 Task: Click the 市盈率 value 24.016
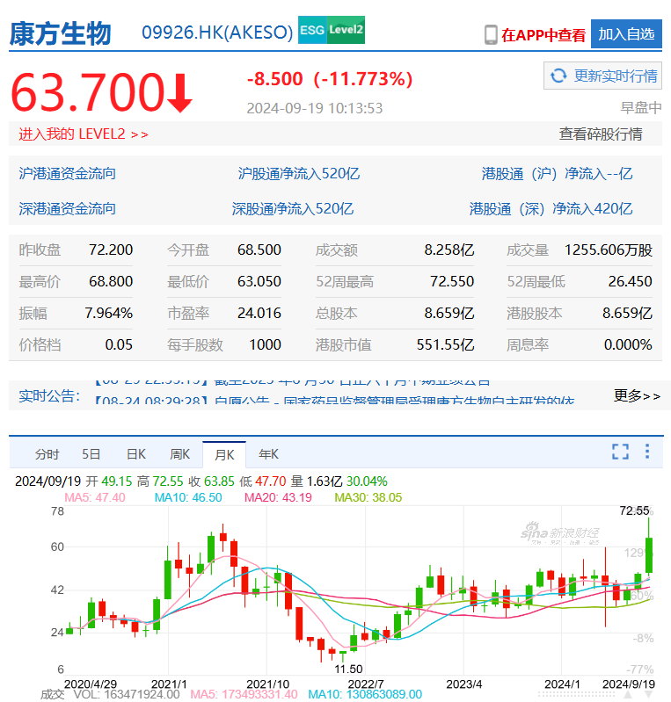(259, 313)
